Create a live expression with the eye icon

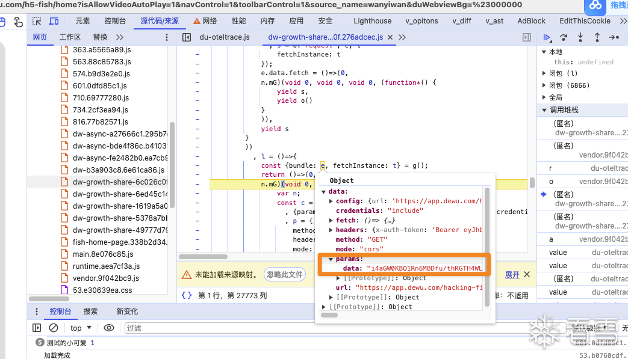pos(108,328)
